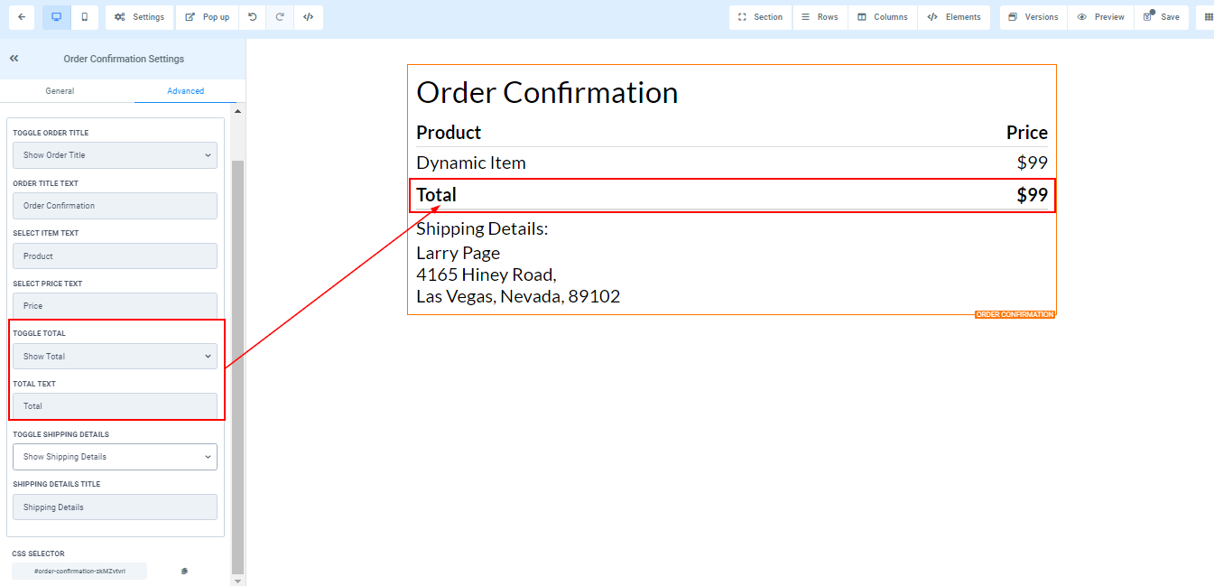Expand the Toggle Total dropdown
This screenshot has height=586, width=1214.
[x=115, y=357]
